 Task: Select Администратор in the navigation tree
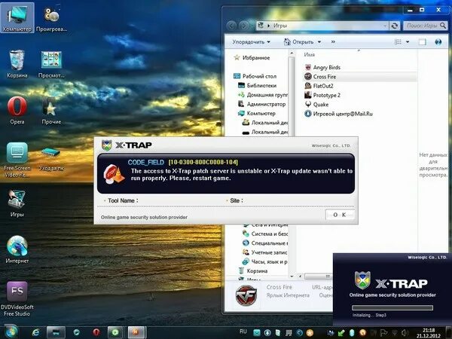coord(261,104)
